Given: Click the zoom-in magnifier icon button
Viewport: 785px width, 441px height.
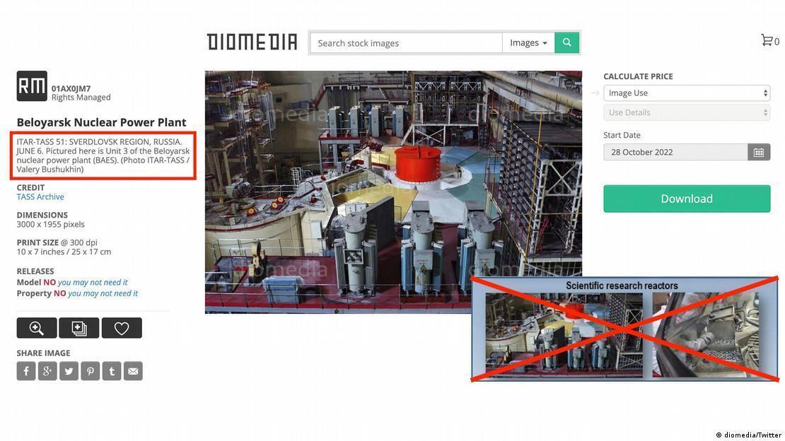Looking at the screenshot, I should 37,328.
